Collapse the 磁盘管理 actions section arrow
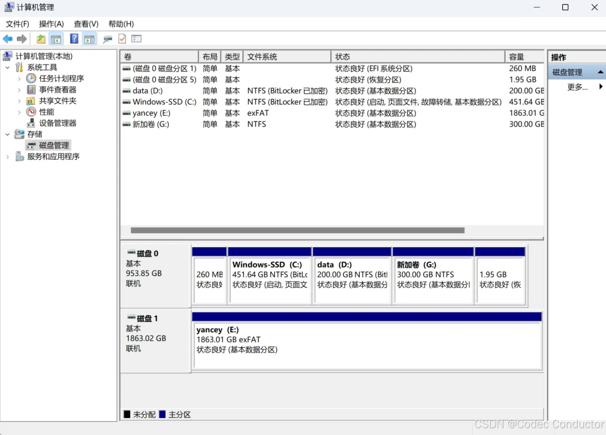The image size is (606, 435). click(x=600, y=72)
